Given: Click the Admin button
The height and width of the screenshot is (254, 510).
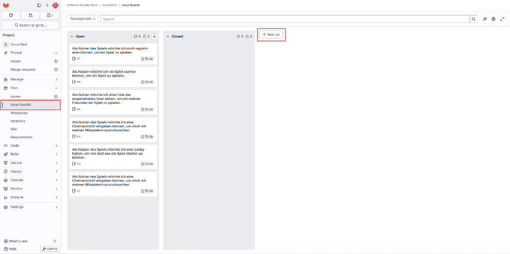Looking at the screenshot, I should click(x=49, y=249).
